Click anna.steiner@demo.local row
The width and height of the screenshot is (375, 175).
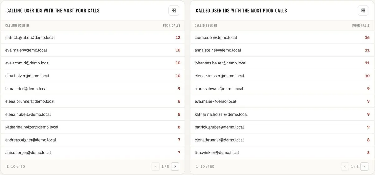[x=282, y=50]
